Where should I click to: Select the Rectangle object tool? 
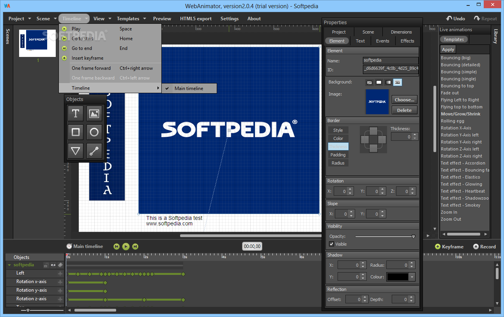[x=76, y=132]
